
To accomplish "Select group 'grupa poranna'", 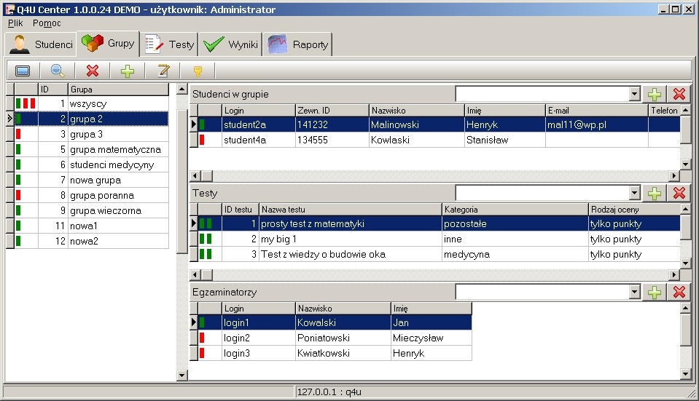I will [91, 195].
